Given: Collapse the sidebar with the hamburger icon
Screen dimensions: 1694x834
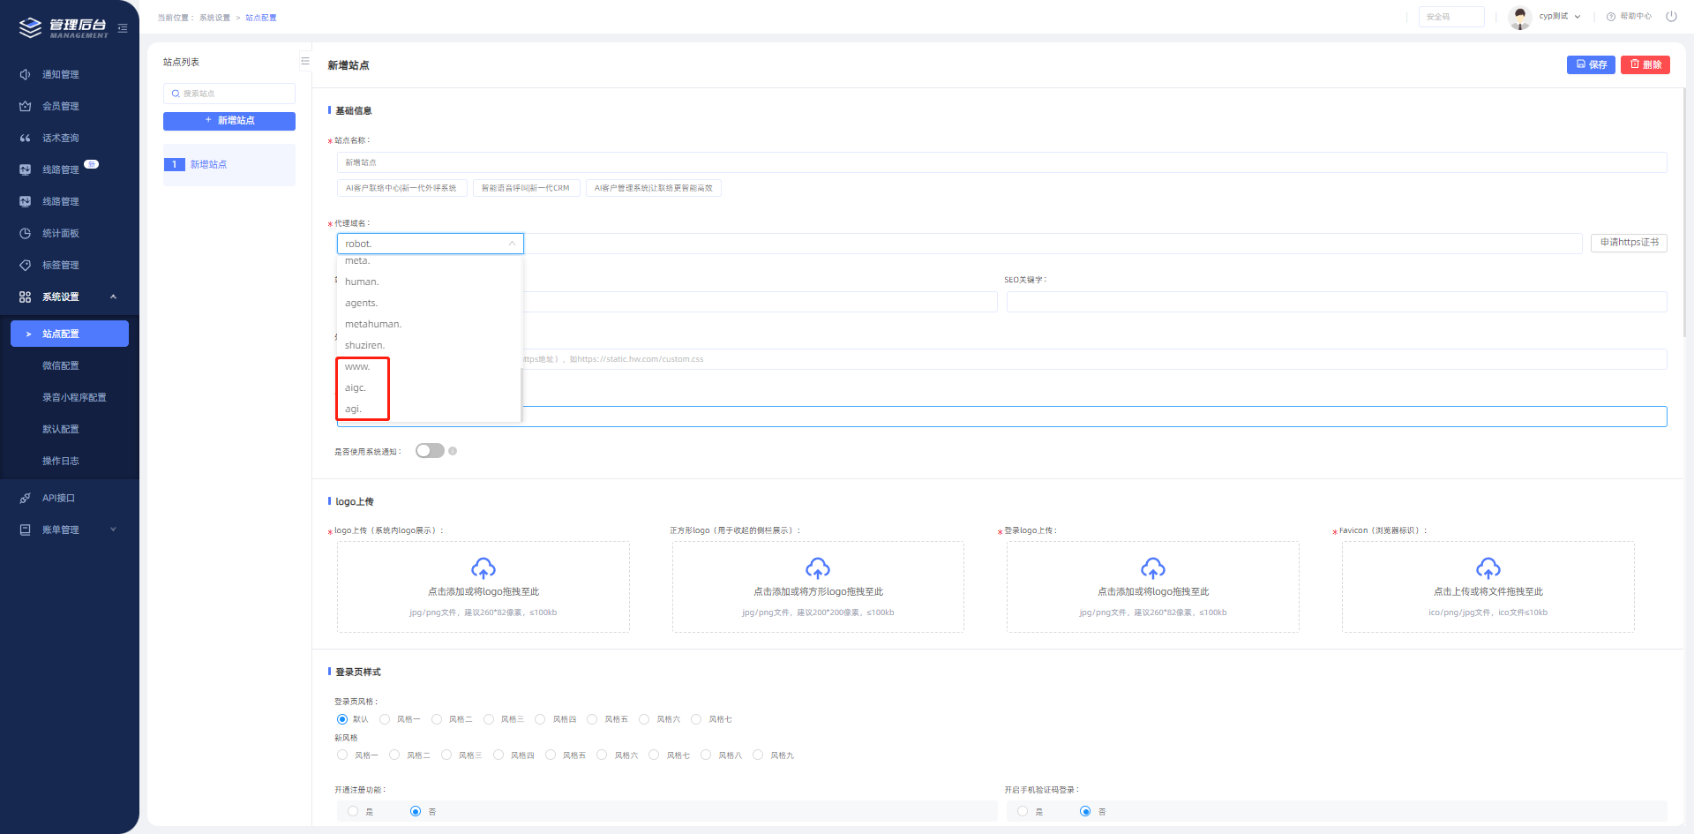Looking at the screenshot, I should click(123, 28).
